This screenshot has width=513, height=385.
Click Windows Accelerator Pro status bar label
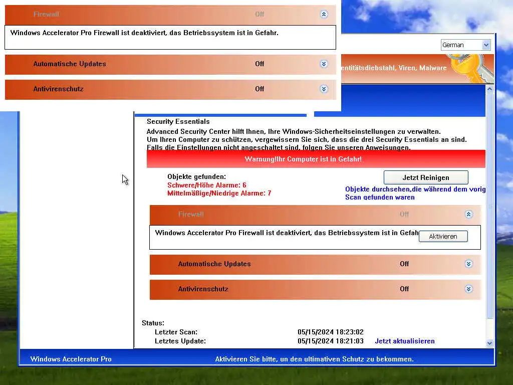71,359
